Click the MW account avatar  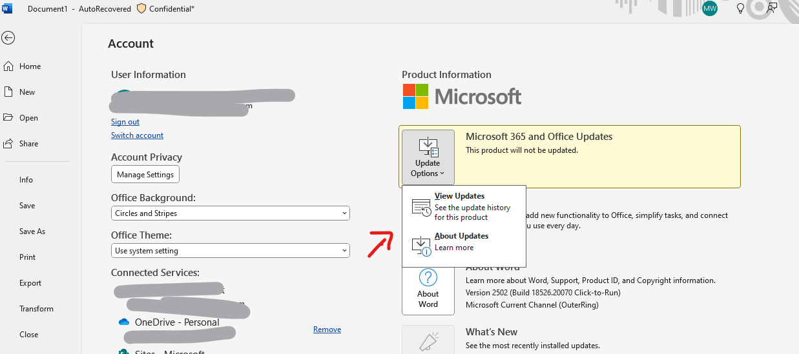coord(710,8)
